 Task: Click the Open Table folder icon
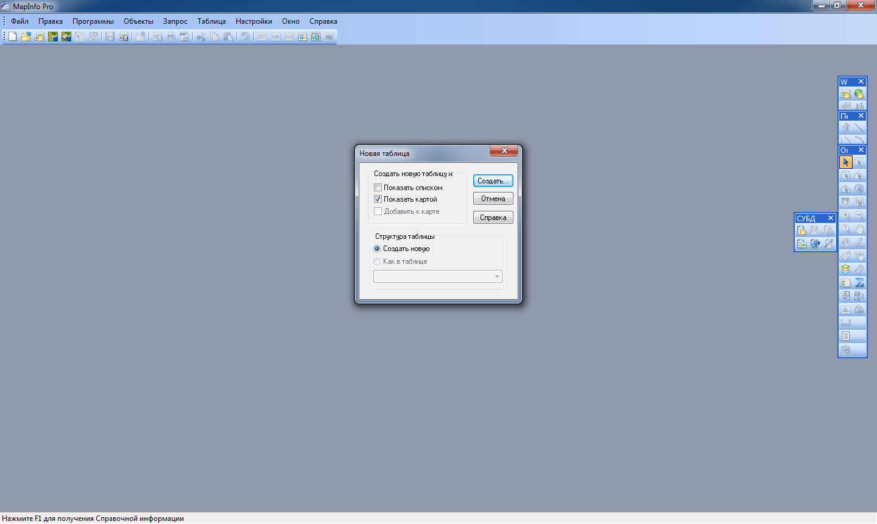click(26, 37)
